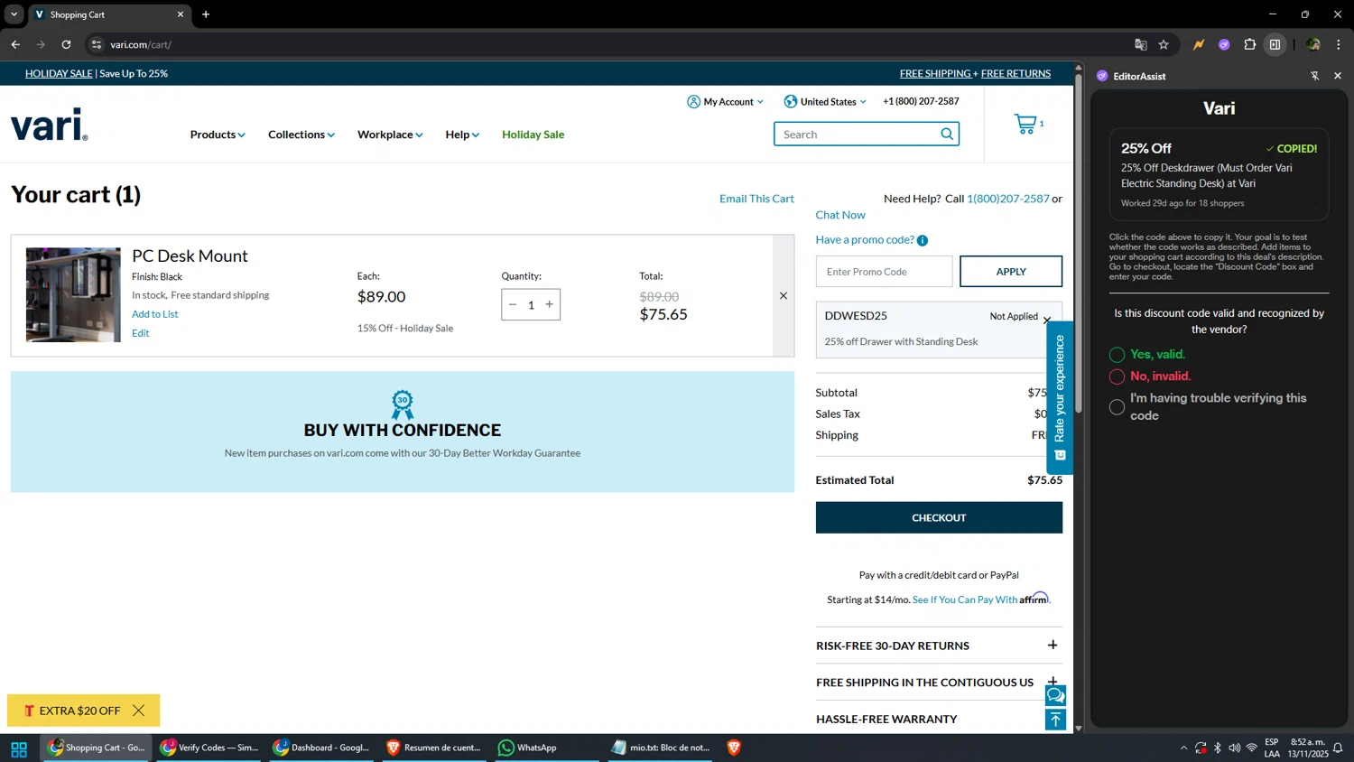Toggle the browser side panel icon

click(x=1275, y=44)
